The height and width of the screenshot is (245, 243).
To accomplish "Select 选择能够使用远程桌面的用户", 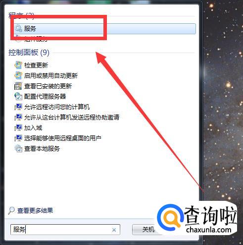I will tap(63, 138).
